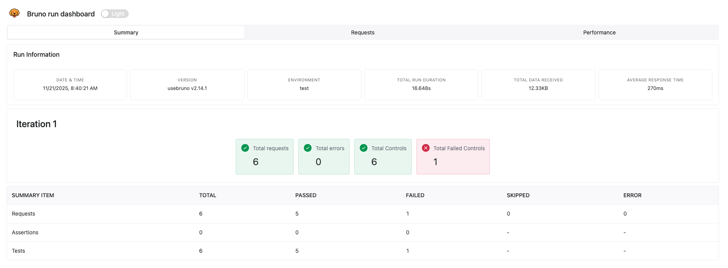Screen dimensions: 728x268
Task: Click green check icon on Total errors
Action: [x=308, y=148]
